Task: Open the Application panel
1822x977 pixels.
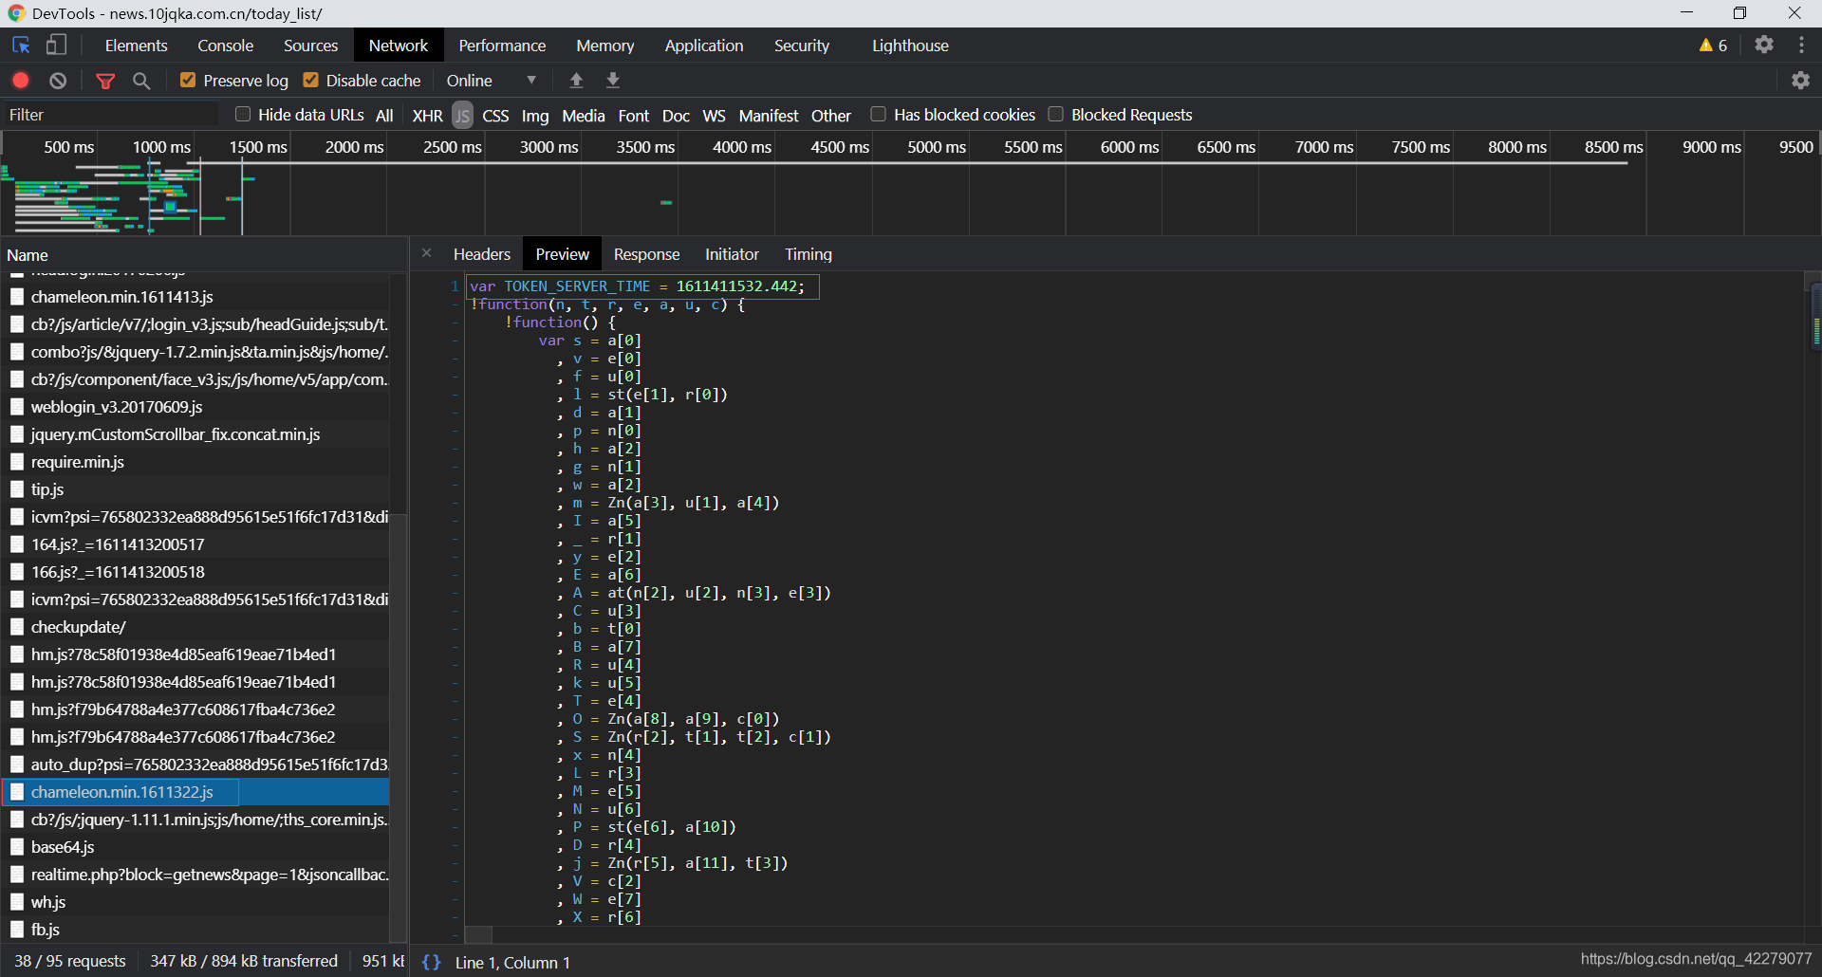Action: [703, 45]
